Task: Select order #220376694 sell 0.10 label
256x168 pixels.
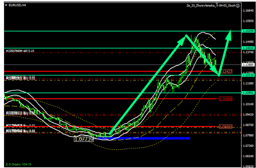Action: coord(20,50)
